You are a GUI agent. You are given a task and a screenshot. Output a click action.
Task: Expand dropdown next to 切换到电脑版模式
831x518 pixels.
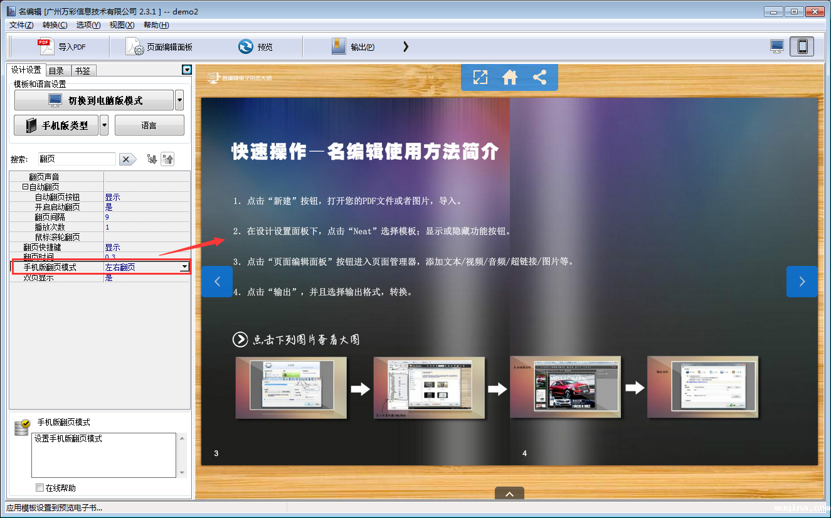pyautogui.click(x=179, y=100)
